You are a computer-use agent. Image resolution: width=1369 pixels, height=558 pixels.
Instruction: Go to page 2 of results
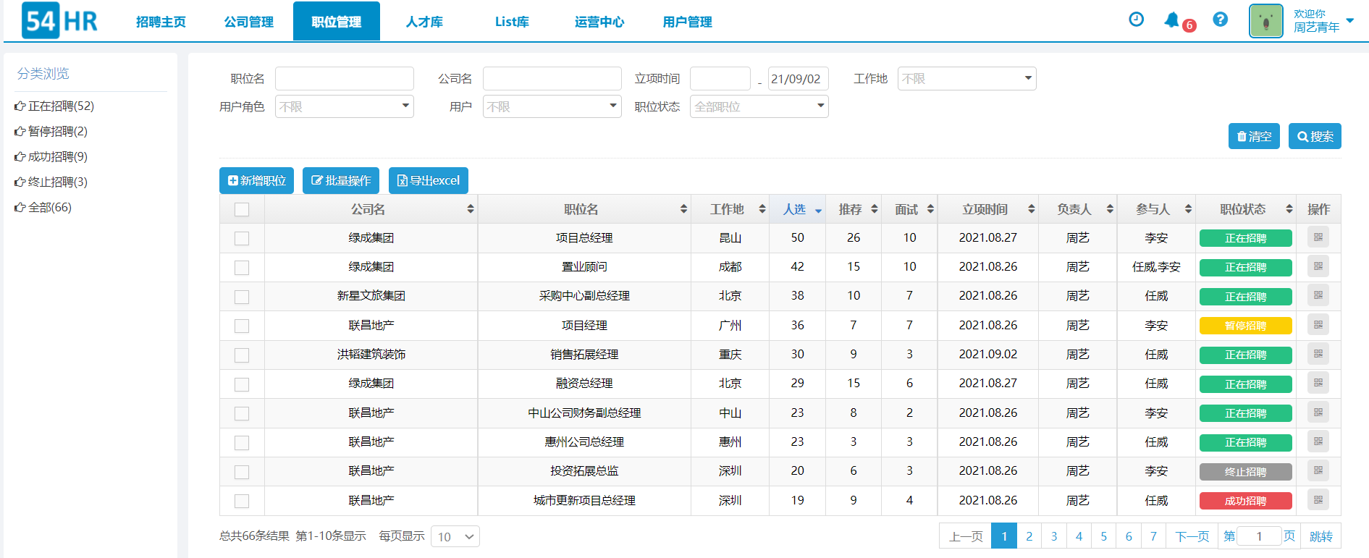(x=1029, y=536)
